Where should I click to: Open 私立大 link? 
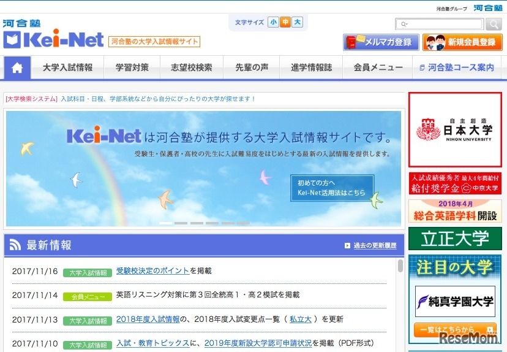point(301,319)
